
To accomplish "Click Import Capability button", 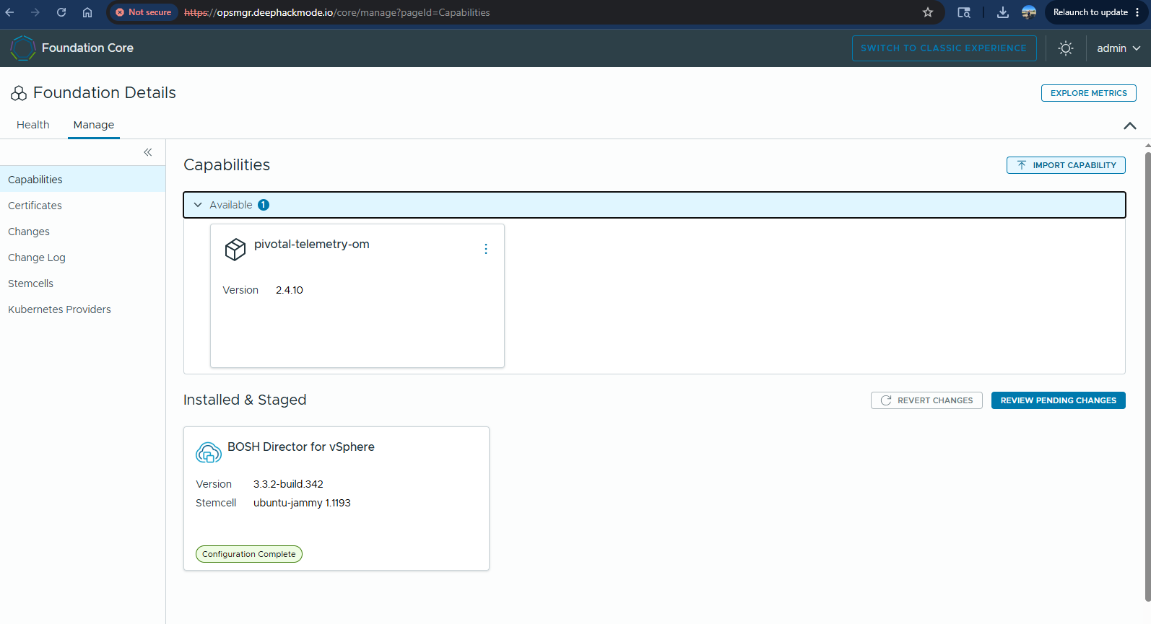I will click(1066, 165).
